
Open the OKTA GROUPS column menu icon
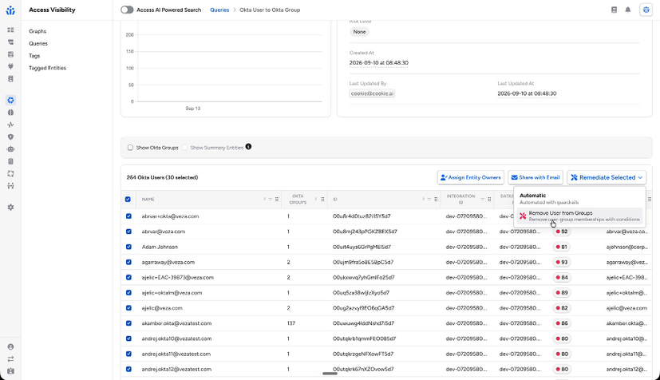click(322, 200)
